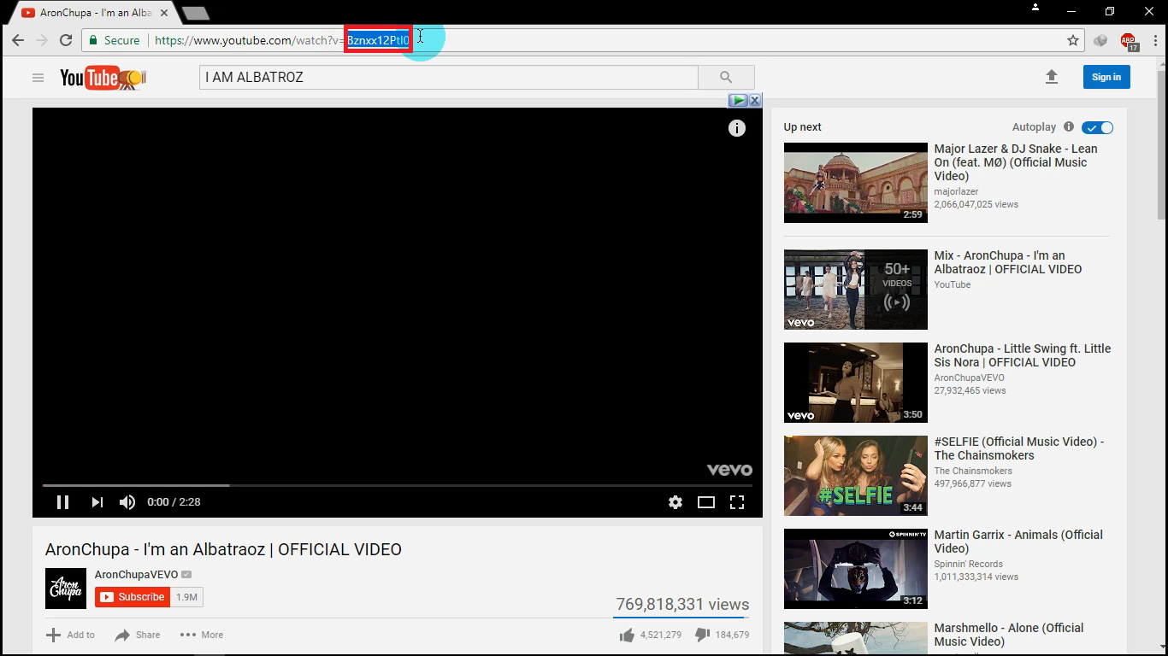Close the ad with X icon
The image size is (1168, 656).
pos(755,100)
